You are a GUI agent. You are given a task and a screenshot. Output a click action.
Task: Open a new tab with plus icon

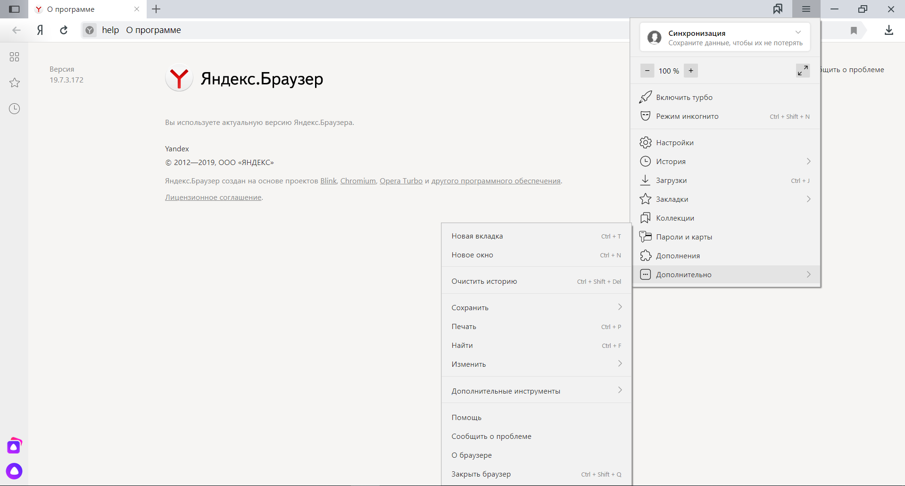pos(156,9)
